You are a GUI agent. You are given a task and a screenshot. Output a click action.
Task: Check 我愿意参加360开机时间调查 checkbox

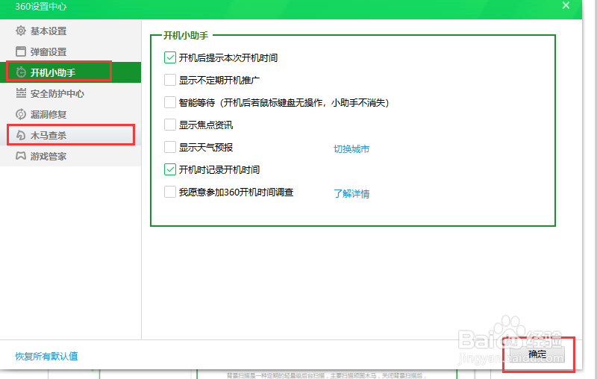170,192
